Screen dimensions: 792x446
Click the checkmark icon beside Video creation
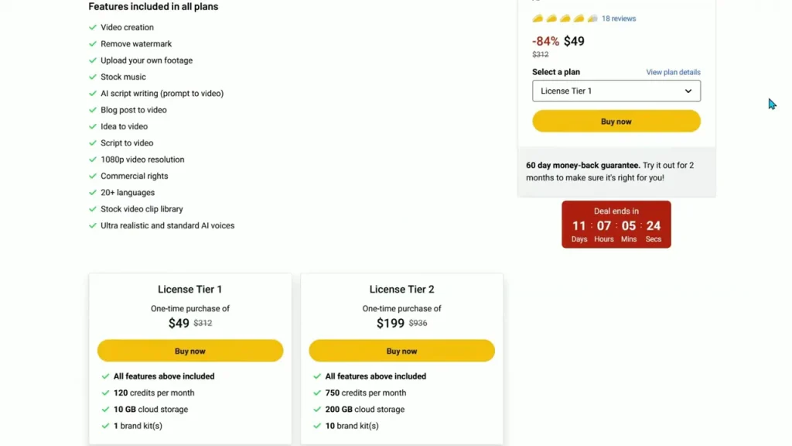(x=93, y=27)
